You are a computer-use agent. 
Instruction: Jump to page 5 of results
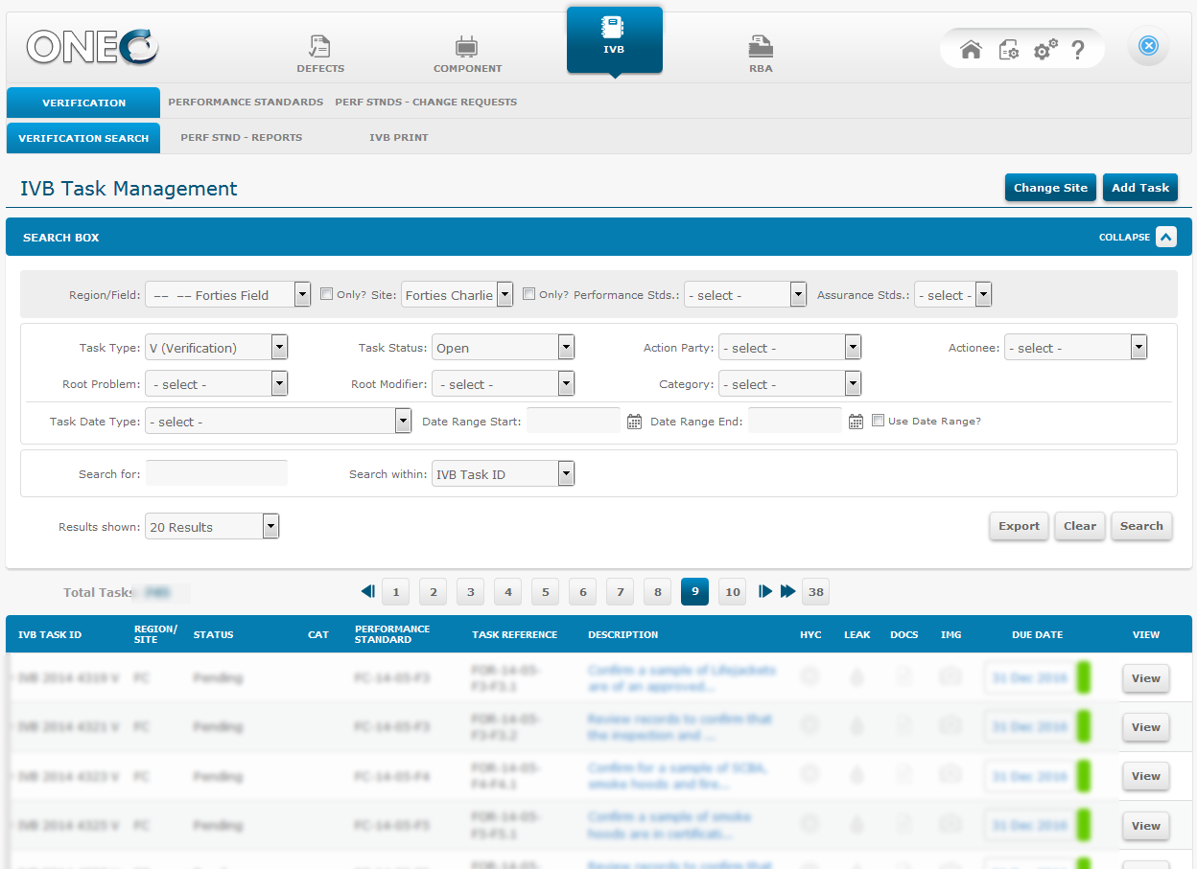point(545,591)
